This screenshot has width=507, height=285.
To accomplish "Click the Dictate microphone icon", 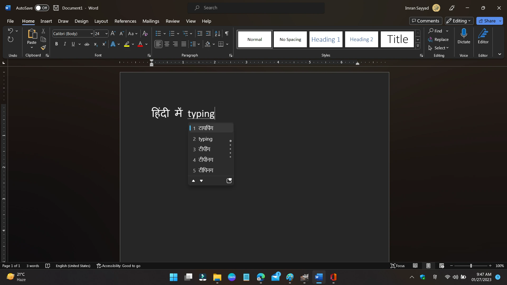I will (464, 34).
